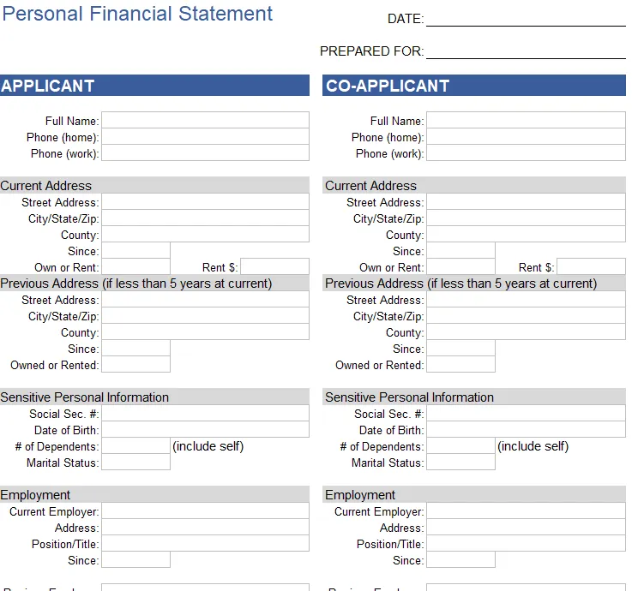Select Applicant current Own or Rent field
632x591 pixels.
pos(135,266)
